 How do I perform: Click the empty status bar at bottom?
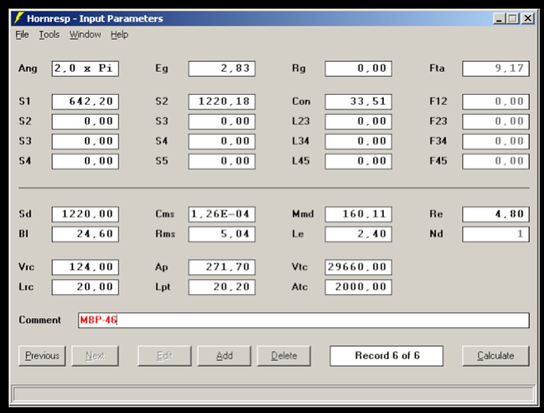coord(273,394)
